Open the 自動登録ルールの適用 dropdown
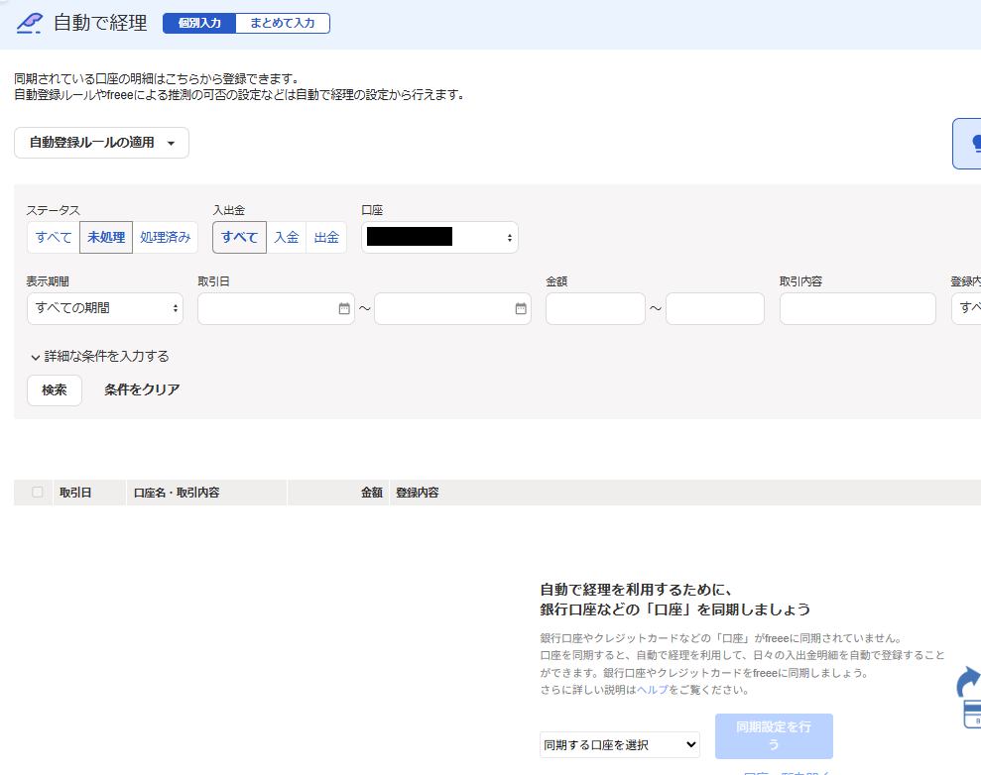 coord(101,143)
